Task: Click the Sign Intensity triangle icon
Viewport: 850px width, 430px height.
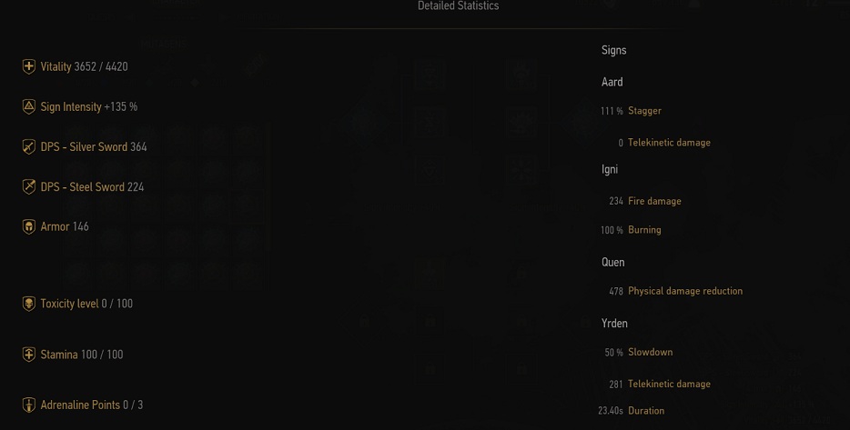Action: click(x=29, y=106)
